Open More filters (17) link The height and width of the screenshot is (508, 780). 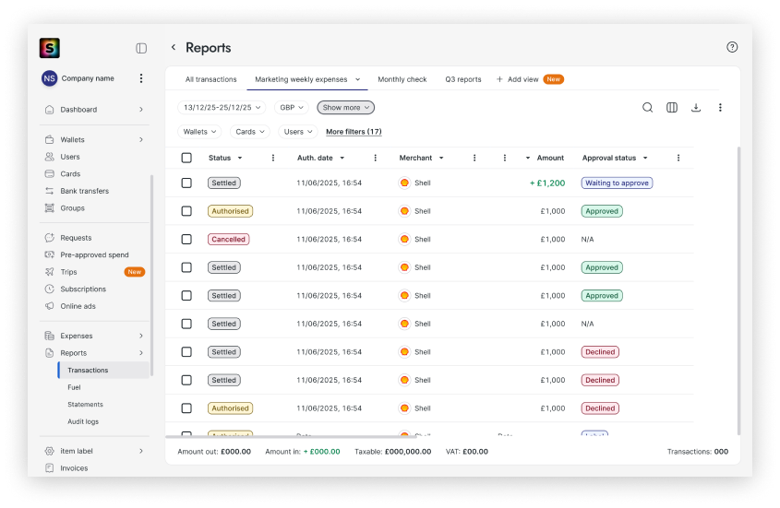(x=354, y=132)
